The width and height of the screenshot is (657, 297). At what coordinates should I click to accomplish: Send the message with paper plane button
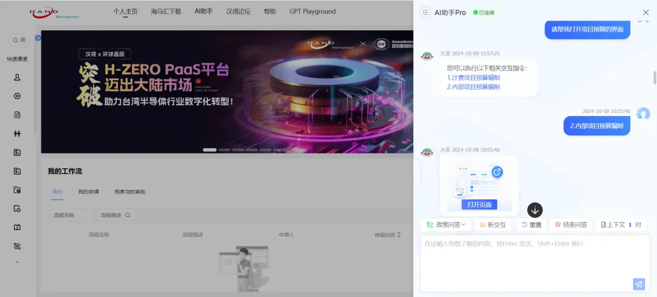click(x=639, y=284)
